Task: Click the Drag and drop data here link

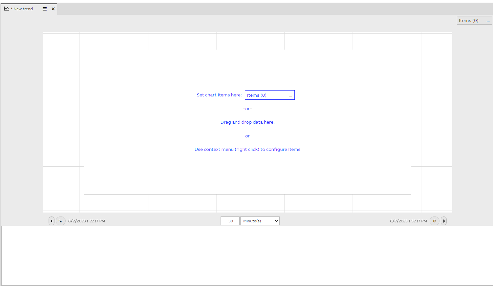Action: [x=247, y=122]
